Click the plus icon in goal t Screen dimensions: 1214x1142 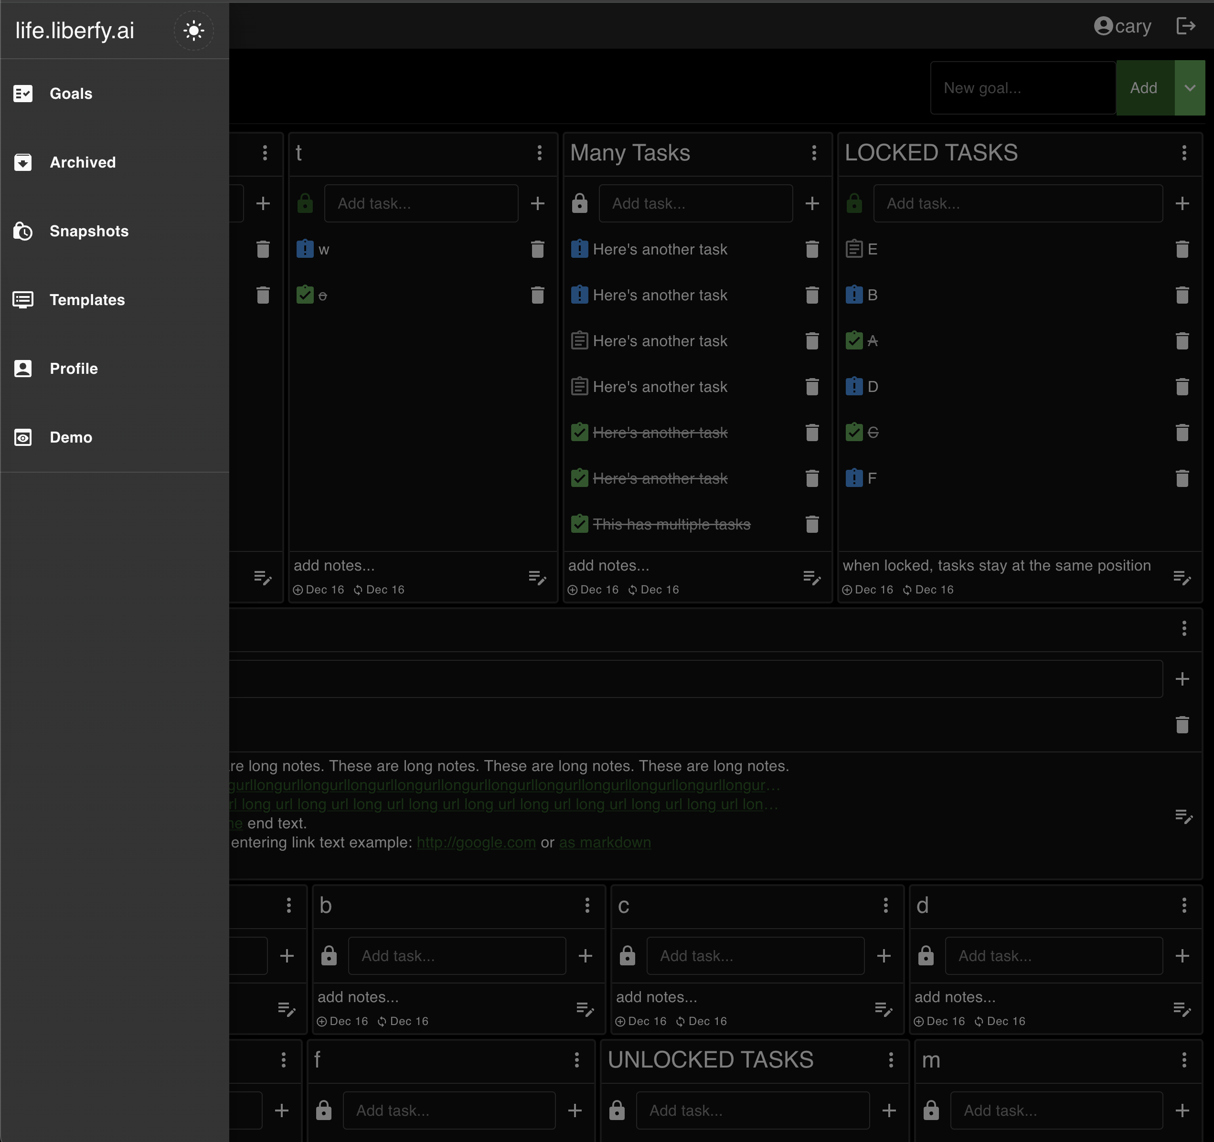pos(537,203)
